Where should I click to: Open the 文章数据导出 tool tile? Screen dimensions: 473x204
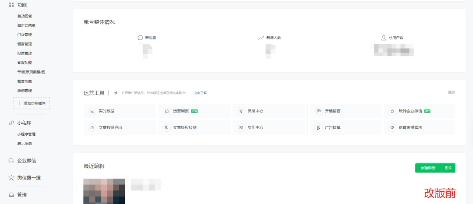[x=120, y=127]
